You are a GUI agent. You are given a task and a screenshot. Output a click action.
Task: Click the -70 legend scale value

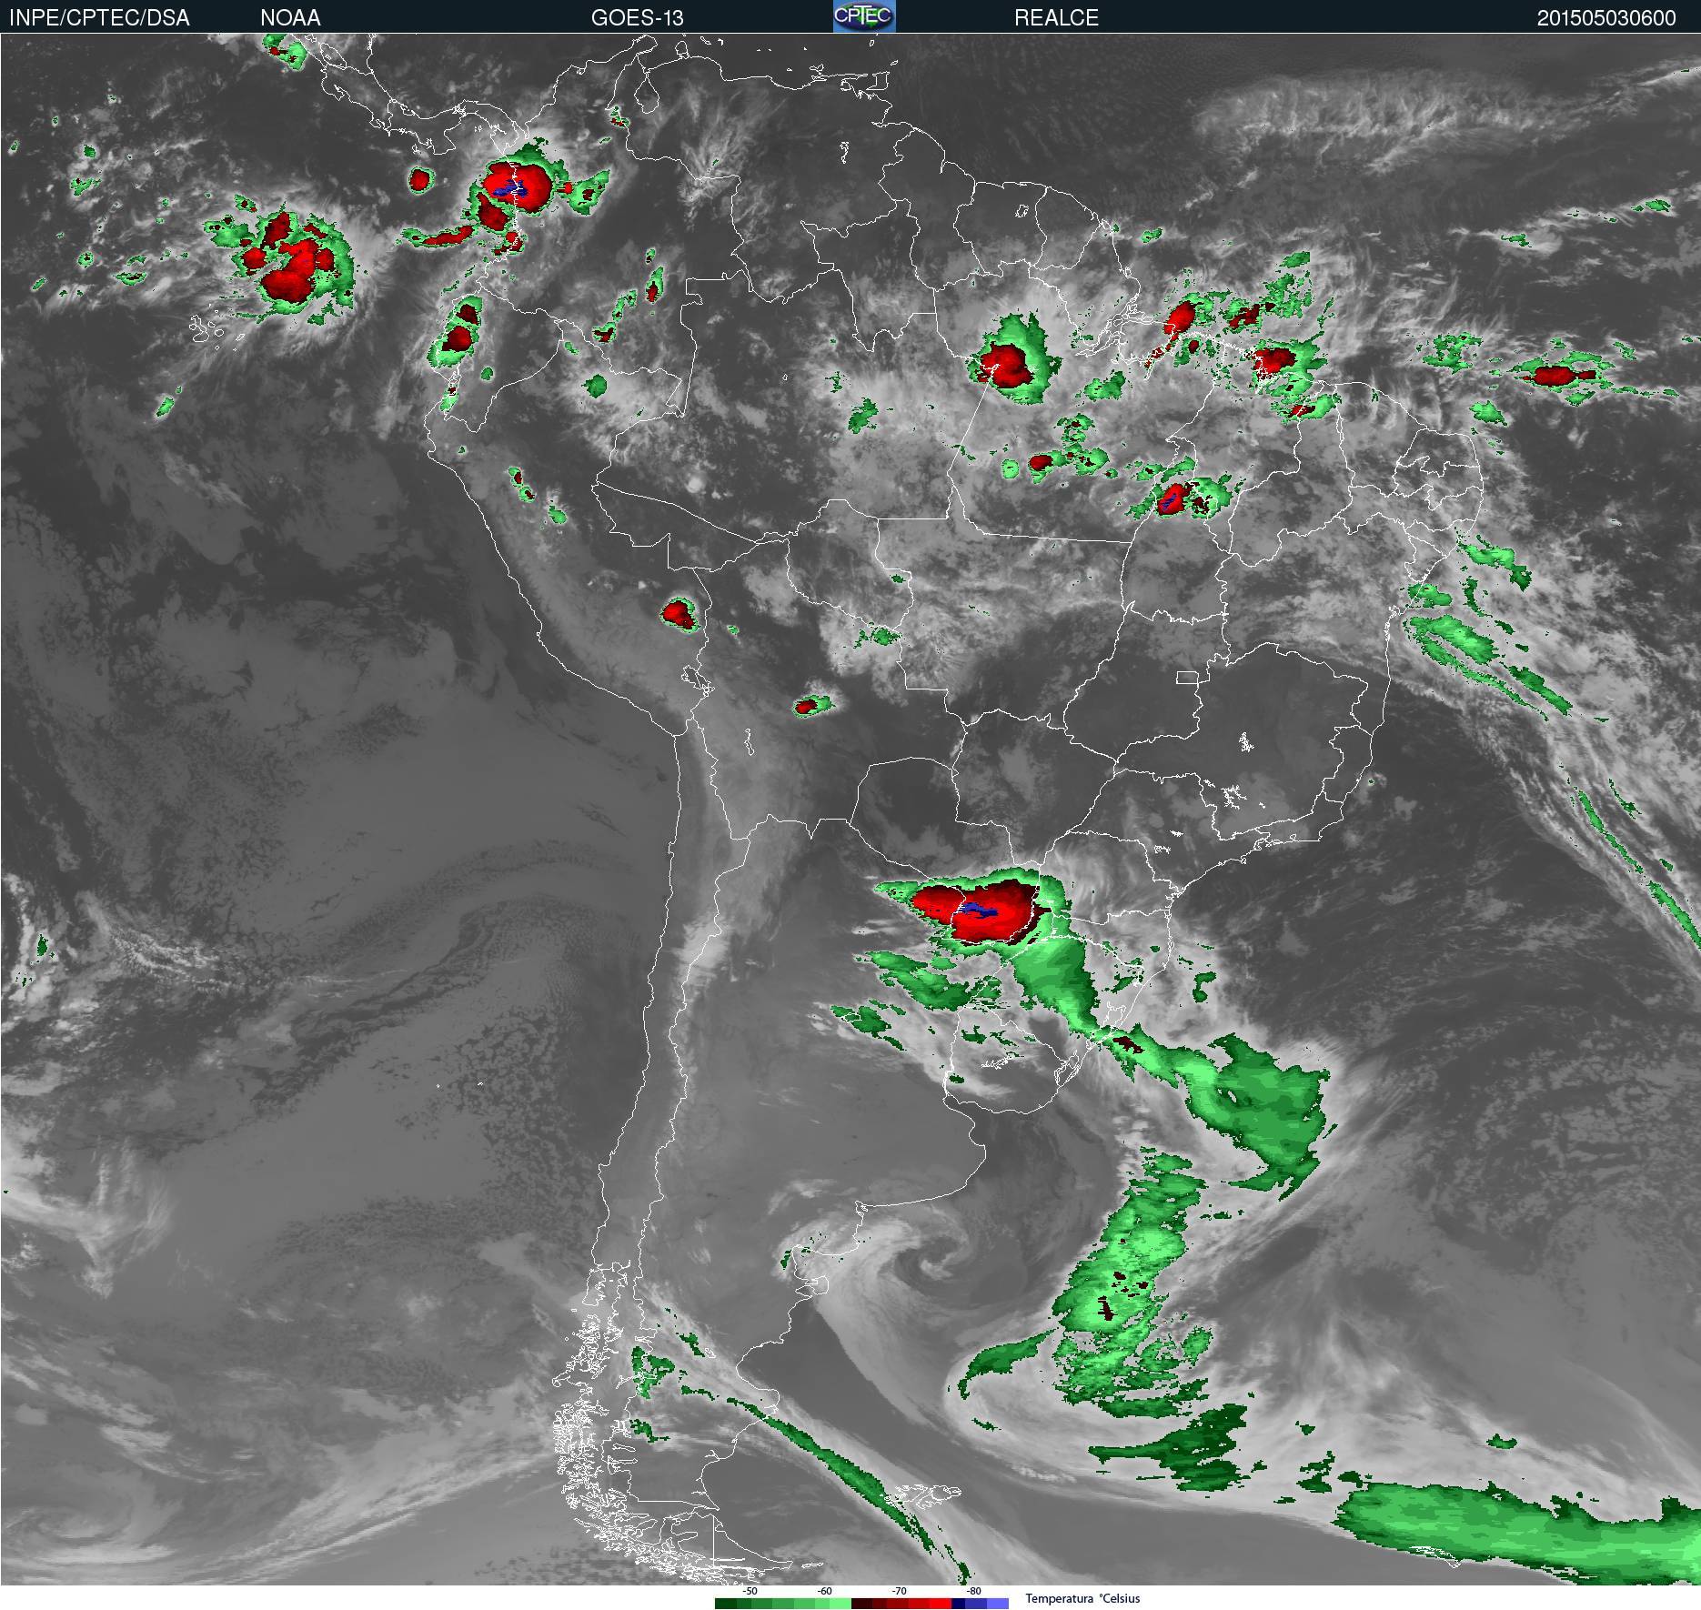coord(899,1592)
